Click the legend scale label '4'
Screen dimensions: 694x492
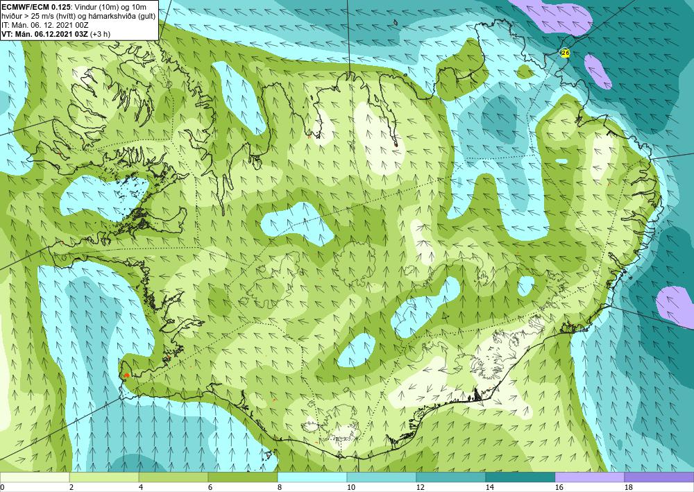tap(141, 488)
